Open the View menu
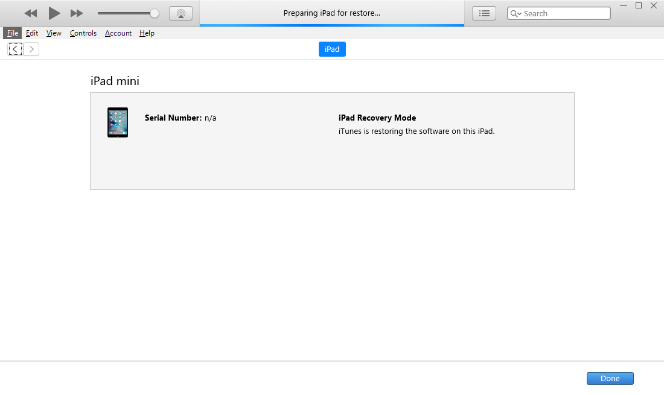This screenshot has height=395, width=664. [54, 33]
